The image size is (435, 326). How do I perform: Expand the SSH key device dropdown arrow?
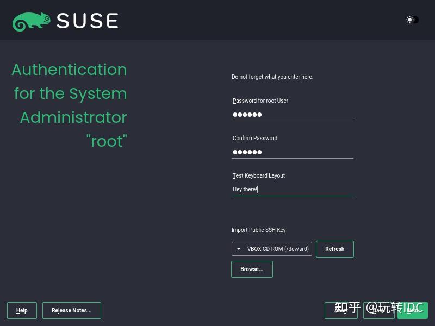click(x=238, y=249)
